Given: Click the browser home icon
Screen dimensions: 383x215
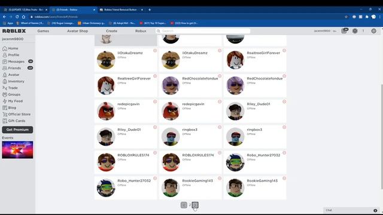Looking at the screenshot, I should [24, 17].
